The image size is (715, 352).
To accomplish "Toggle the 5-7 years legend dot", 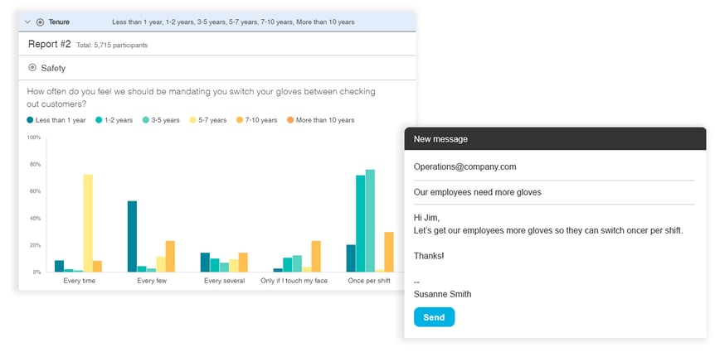I will pos(193,120).
